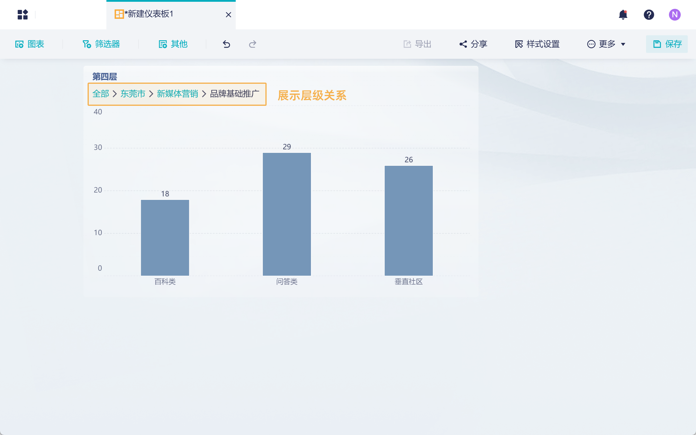Return to 新媒体营销 breadcrumb level
696x435 pixels.
(178, 94)
